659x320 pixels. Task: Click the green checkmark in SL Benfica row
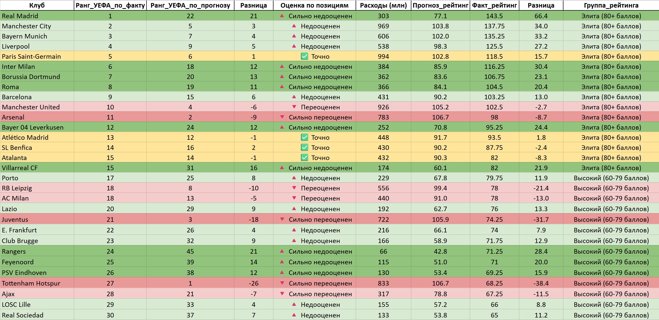[304, 148]
